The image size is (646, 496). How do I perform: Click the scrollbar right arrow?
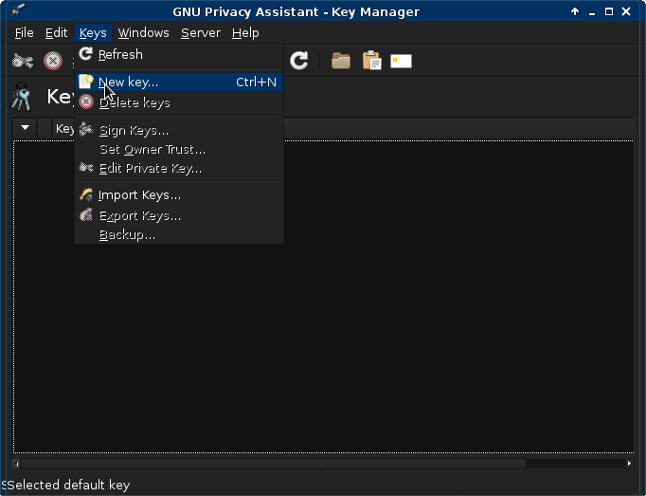tap(629, 464)
